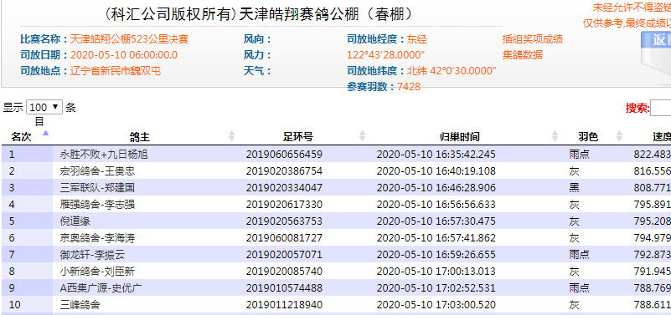Click ring number 2019020057071
This screenshot has width=671, height=315.
pyautogui.click(x=284, y=255)
